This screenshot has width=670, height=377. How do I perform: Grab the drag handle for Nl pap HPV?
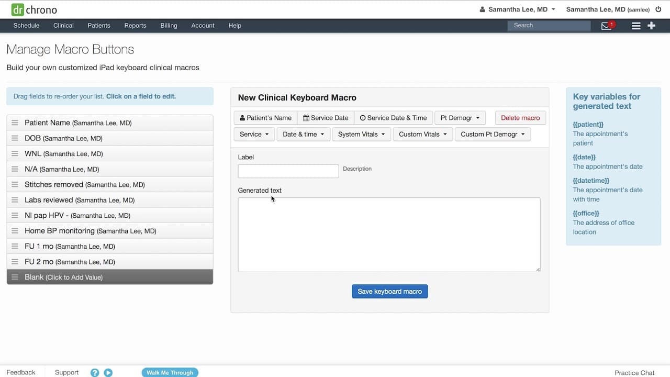15,216
